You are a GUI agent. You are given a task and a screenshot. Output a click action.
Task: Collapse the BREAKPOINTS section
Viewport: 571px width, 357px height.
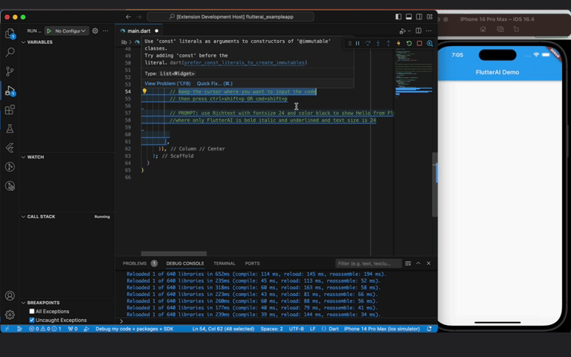(x=23, y=303)
